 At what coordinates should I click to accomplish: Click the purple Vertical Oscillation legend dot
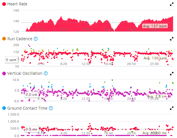(4, 73)
